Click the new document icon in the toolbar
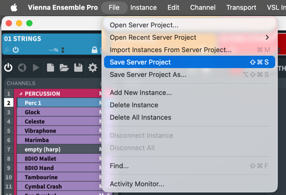Screen dimensions: 286x195 pos(50,68)
